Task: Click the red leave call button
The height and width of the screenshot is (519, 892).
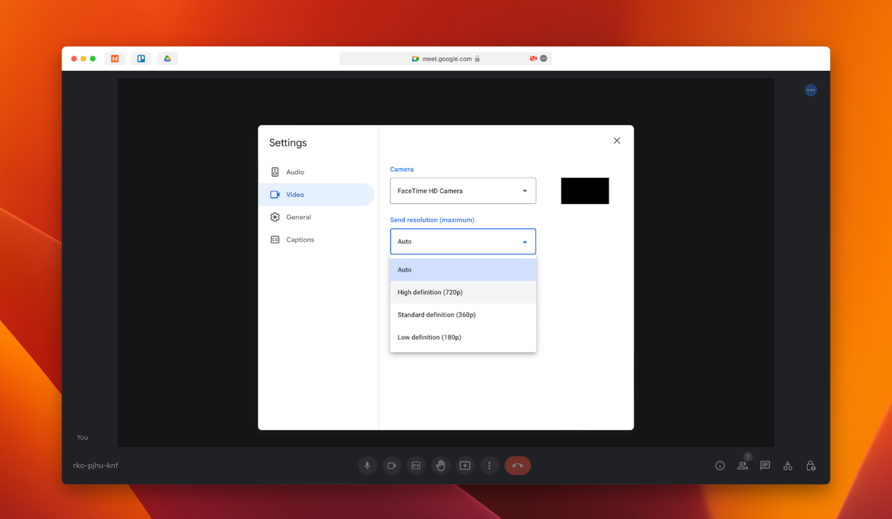Action: pos(517,466)
